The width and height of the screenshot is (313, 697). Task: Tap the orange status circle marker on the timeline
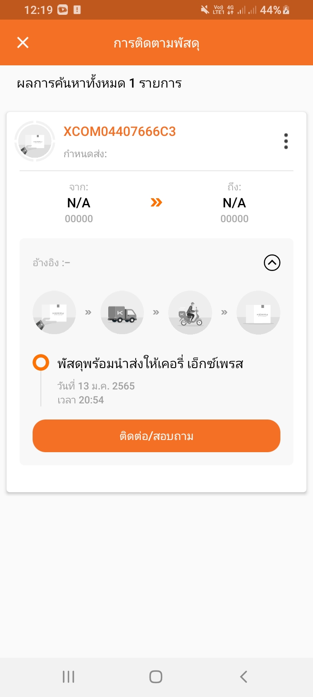click(41, 362)
